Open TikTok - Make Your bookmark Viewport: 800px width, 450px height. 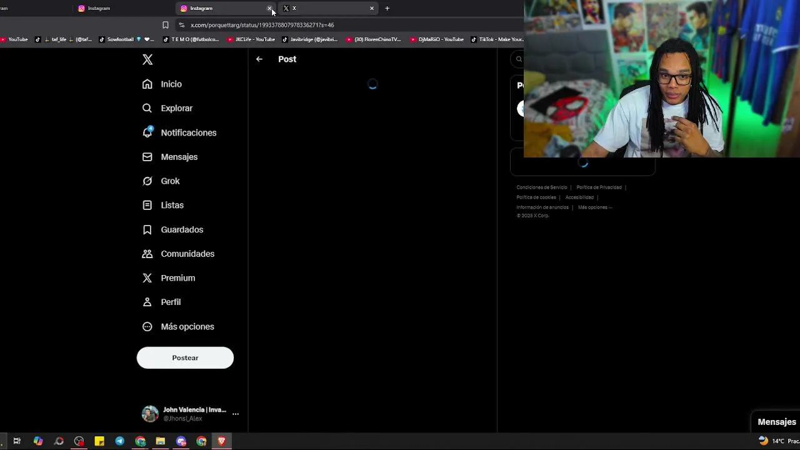pos(497,39)
